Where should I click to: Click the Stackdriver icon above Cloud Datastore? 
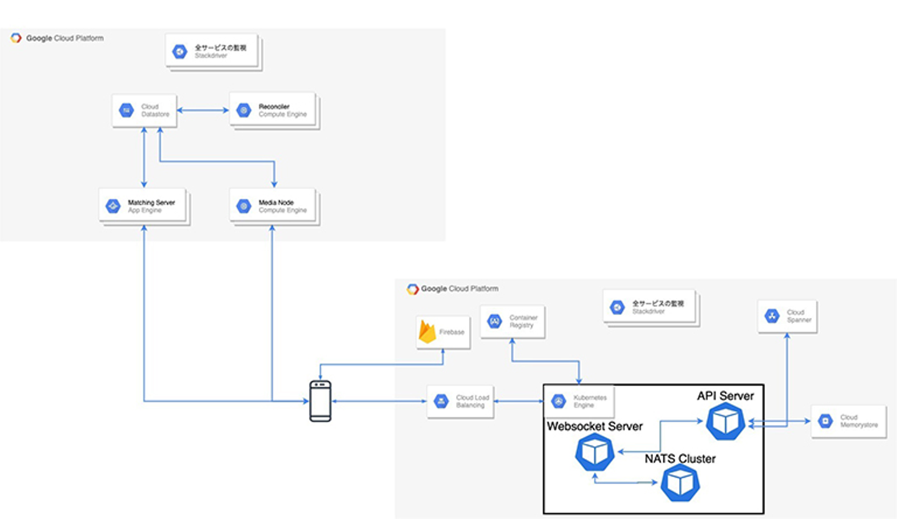180,51
